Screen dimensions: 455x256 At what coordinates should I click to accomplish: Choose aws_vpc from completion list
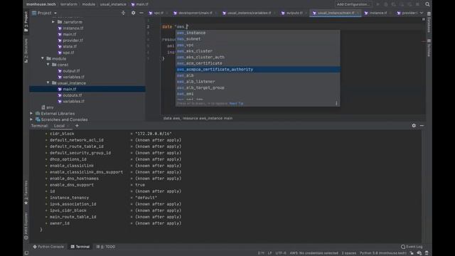[x=257, y=45]
